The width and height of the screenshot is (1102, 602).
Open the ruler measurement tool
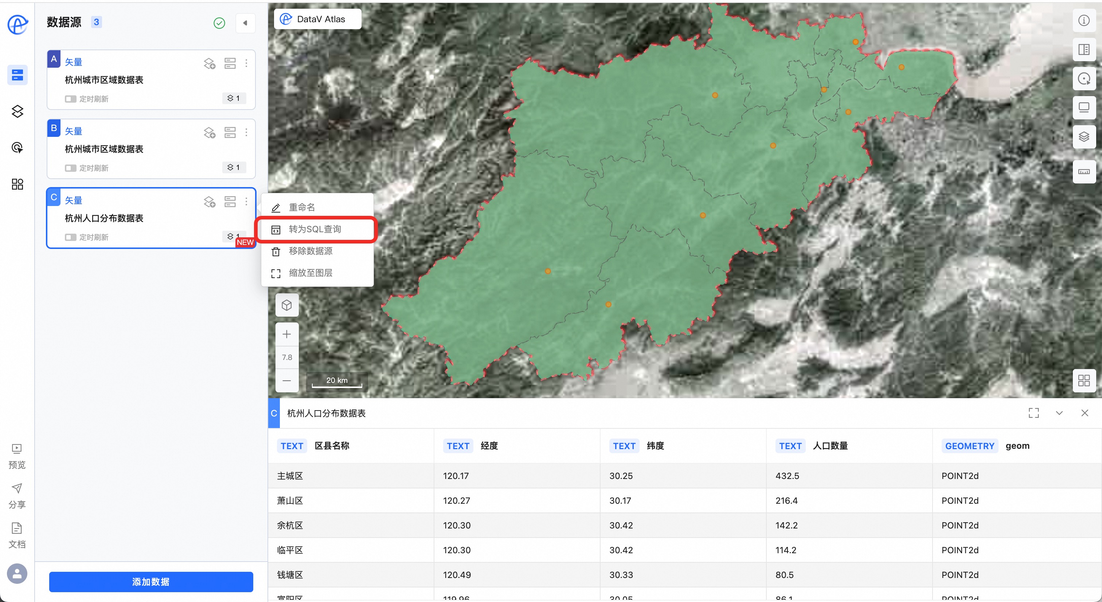(x=1084, y=172)
